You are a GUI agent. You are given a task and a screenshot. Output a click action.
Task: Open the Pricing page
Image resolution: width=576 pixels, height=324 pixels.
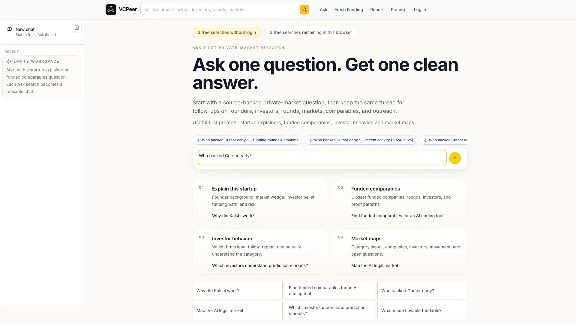click(398, 10)
